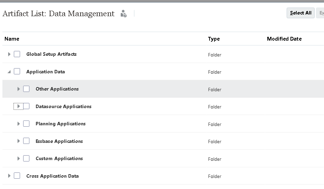Tick the Datasource Applications checkbox
324x189 pixels.
pos(26,106)
